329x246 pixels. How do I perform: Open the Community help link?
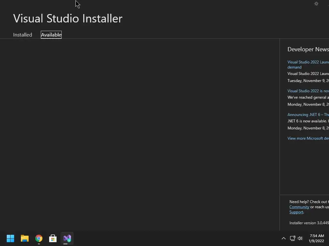pyautogui.click(x=299, y=207)
